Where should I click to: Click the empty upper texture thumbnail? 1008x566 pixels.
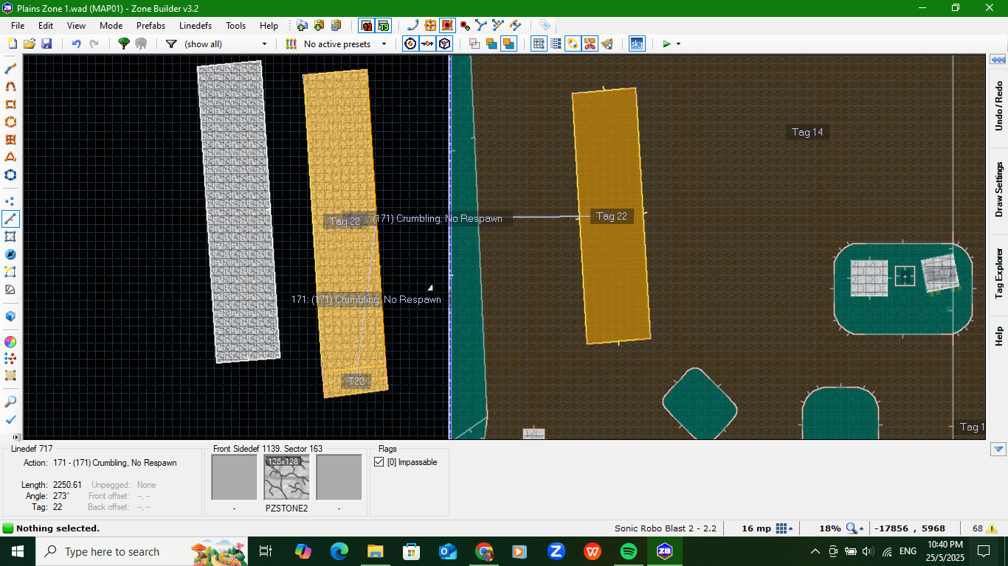[234, 478]
